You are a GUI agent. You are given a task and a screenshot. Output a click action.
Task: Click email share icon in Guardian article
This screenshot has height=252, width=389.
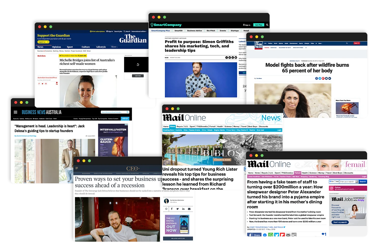46,84
